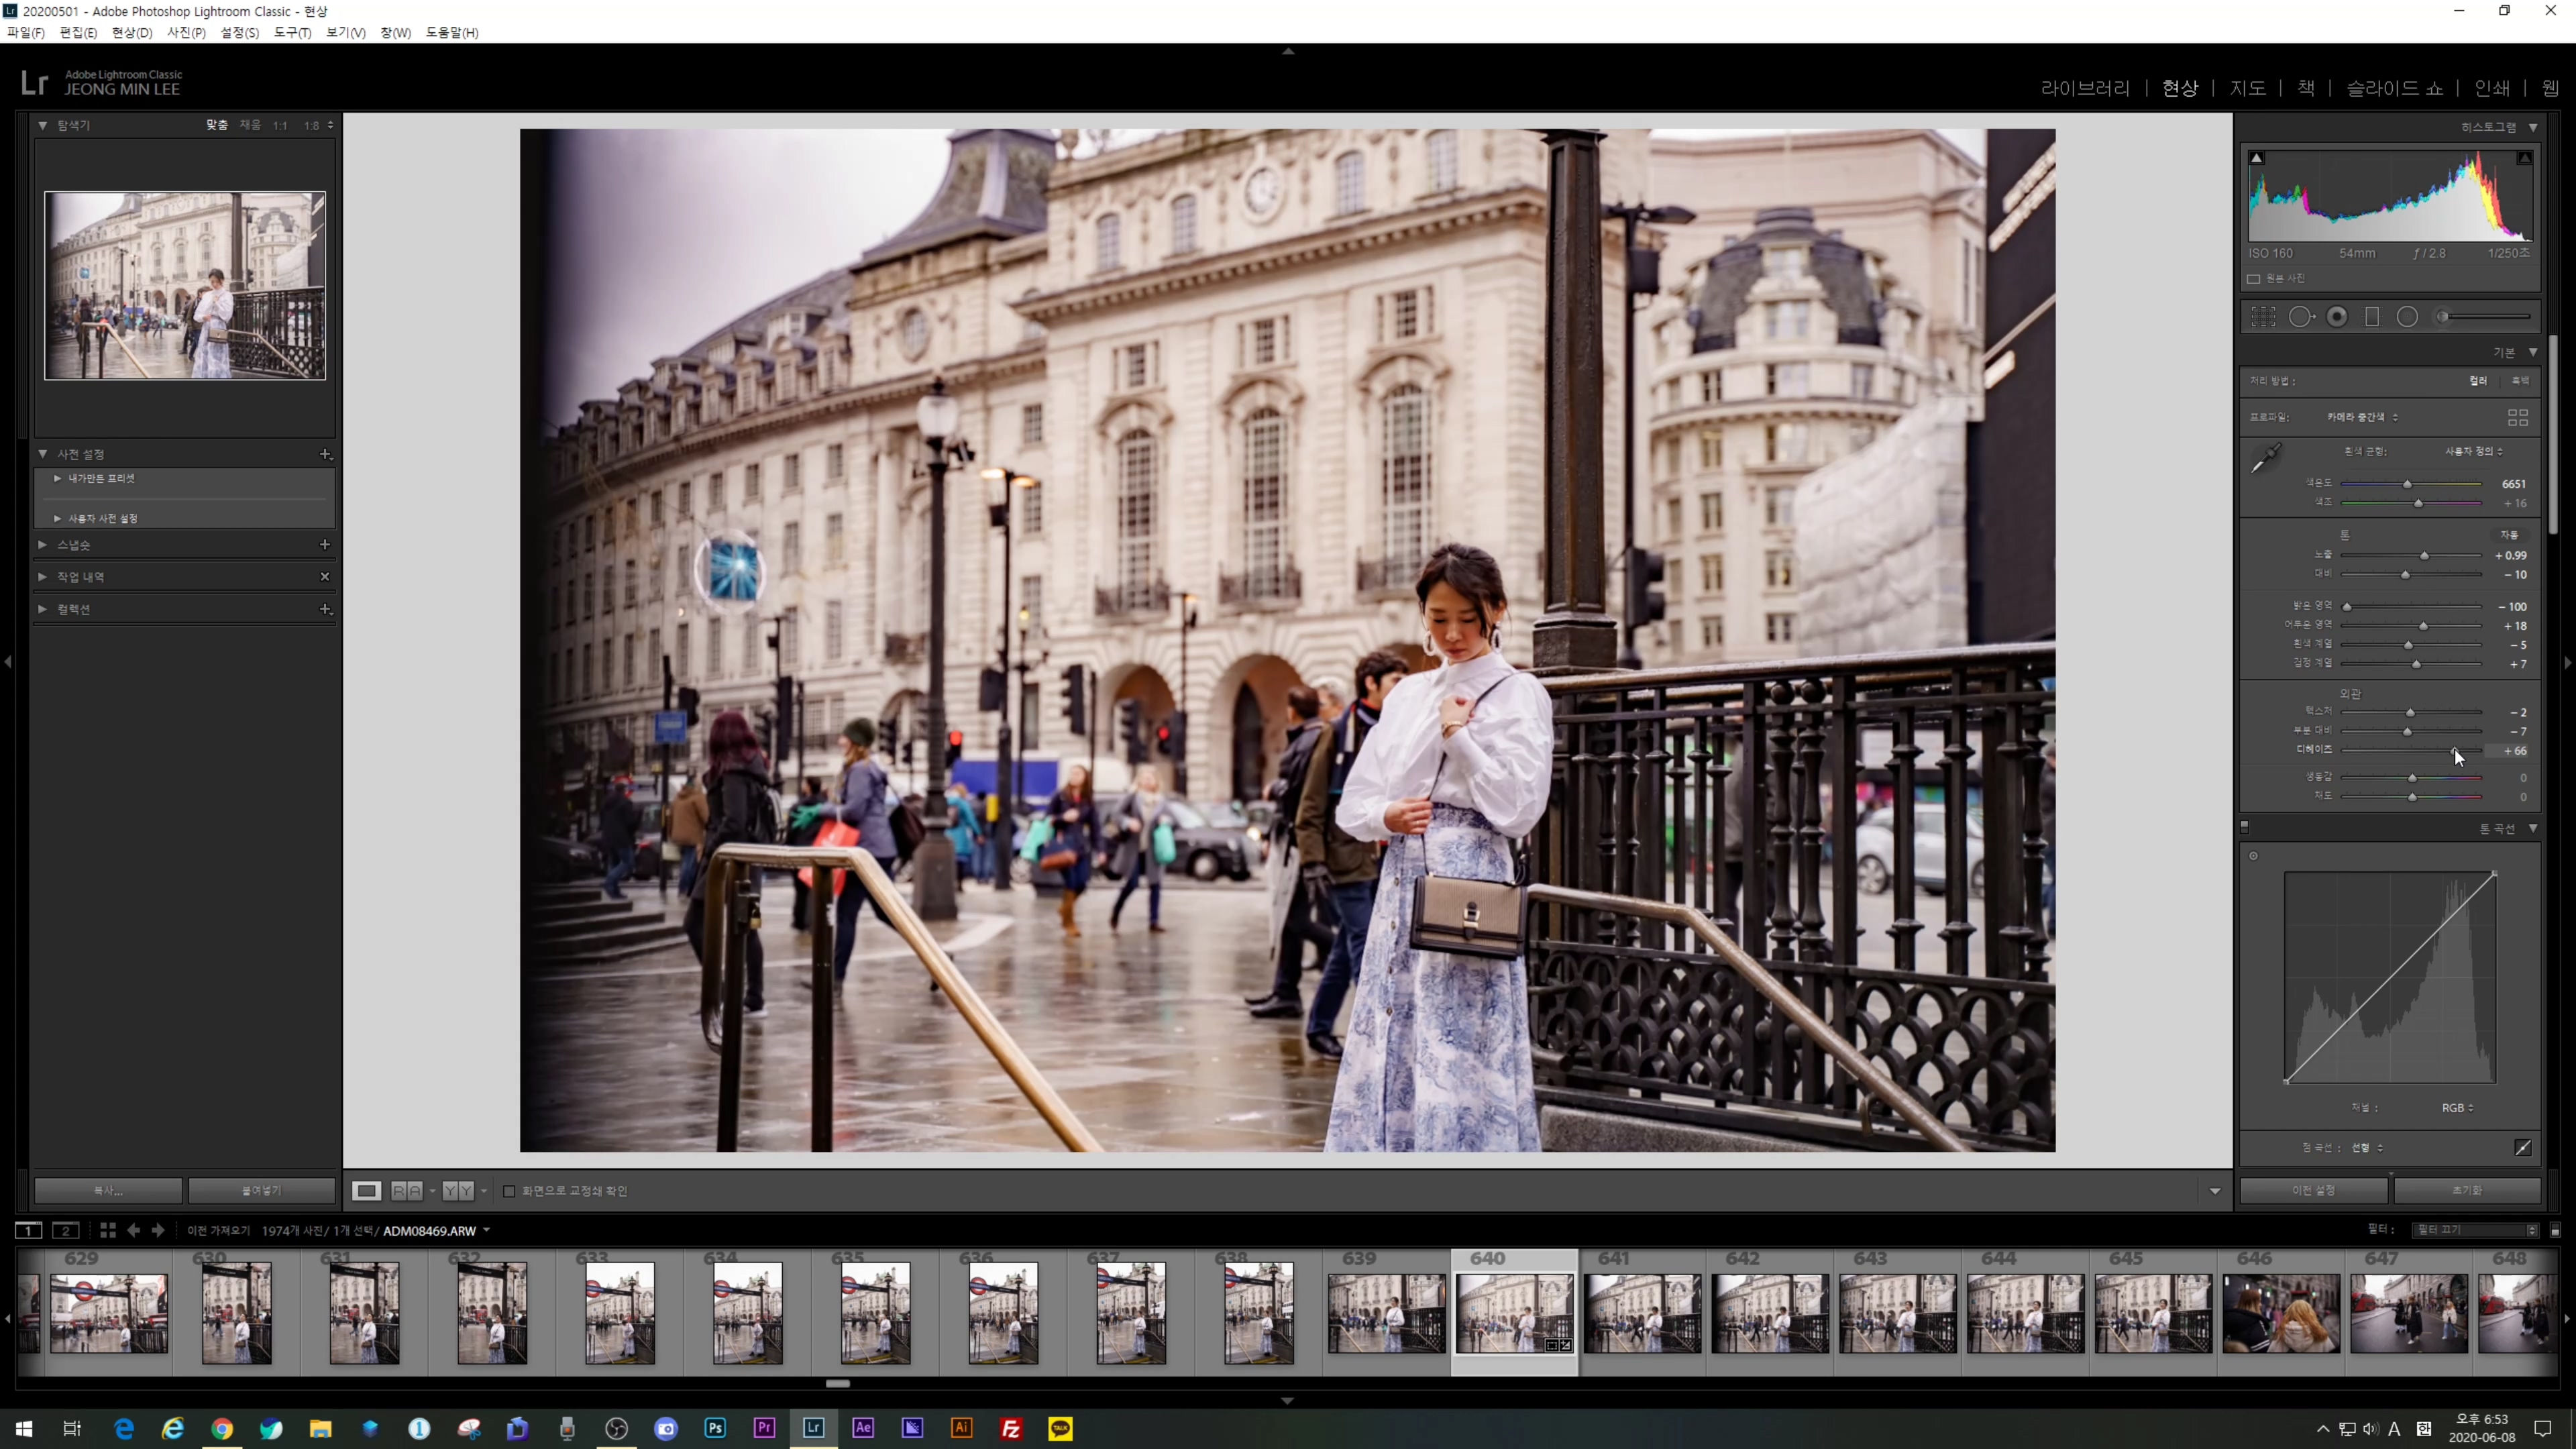Open the profile browser grid icon
The width and height of the screenshot is (2576, 1449).
coord(2517,418)
